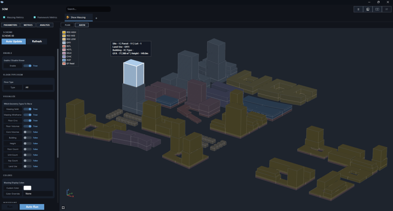
Task: Click the XYZ axis gizmo
Action: (x=70, y=193)
